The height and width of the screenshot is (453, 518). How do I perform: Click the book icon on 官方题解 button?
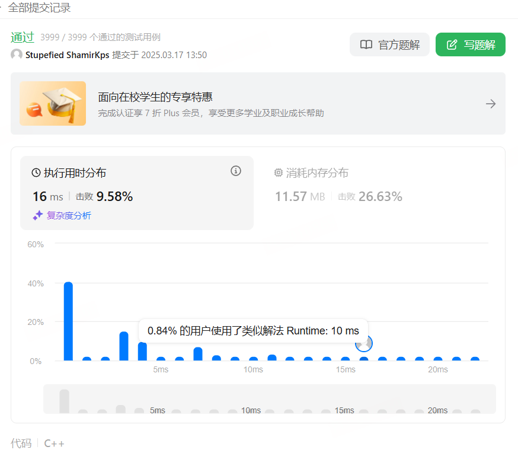(x=366, y=44)
